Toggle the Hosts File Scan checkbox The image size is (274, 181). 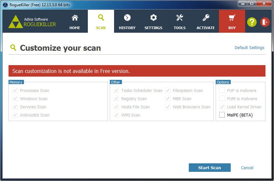[116, 107]
